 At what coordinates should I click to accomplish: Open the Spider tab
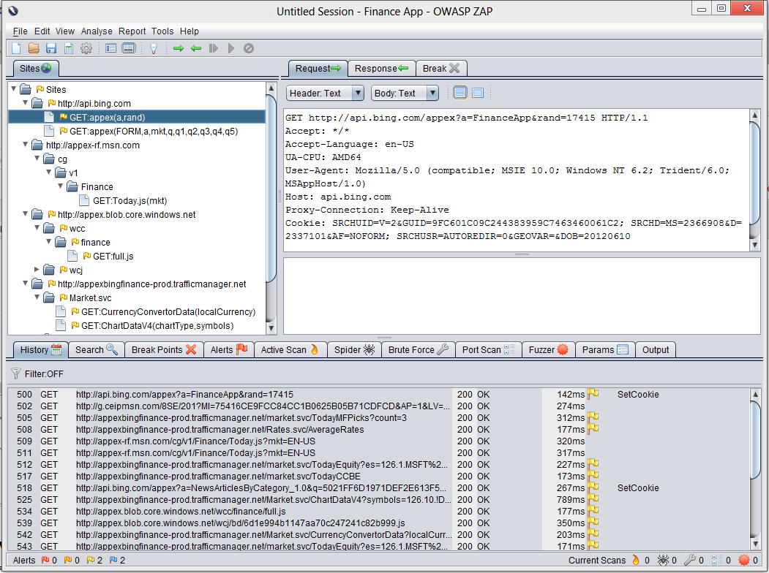(x=355, y=349)
